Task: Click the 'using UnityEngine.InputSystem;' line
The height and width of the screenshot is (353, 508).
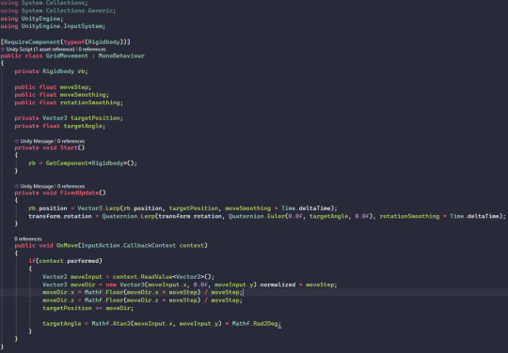Action: pyautogui.click(x=53, y=26)
